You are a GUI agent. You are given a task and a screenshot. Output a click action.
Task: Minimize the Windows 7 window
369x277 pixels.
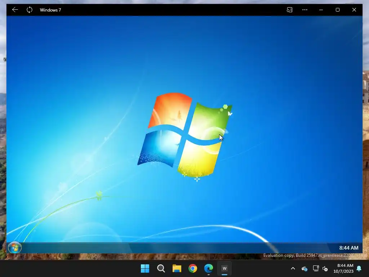(321, 10)
